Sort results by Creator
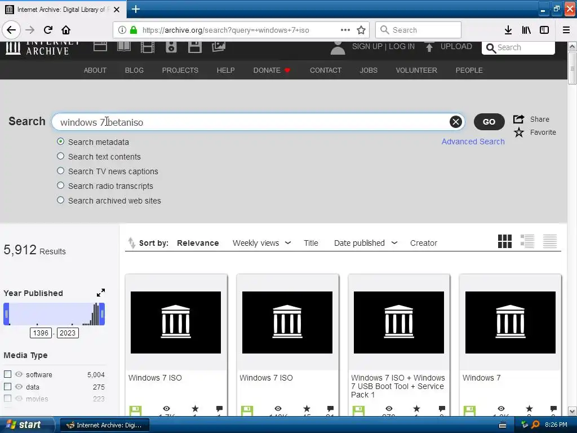The width and height of the screenshot is (577, 433). click(424, 243)
